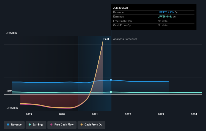Toggle the Earnings legend button
The height and width of the screenshot is (131, 206).
pos(36,125)
